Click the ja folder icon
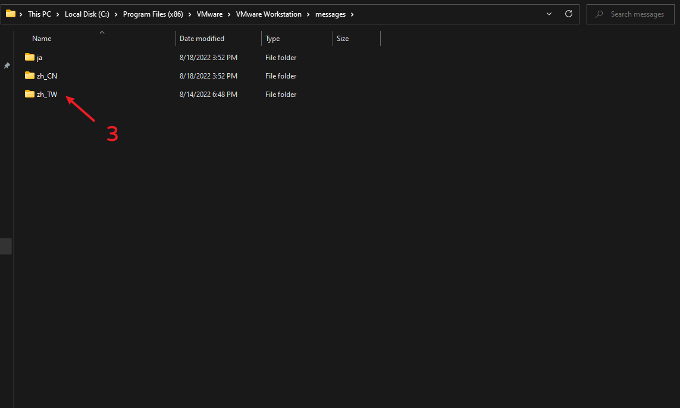This screenshot has height=408, width=680. pyautogui.click(x=30, y=57)
